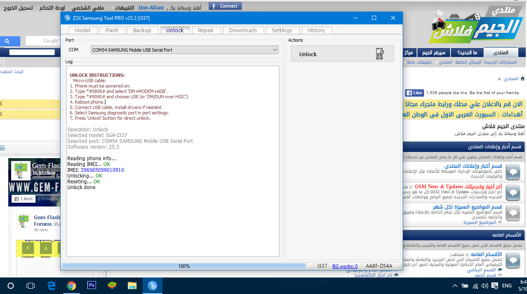Open the سيرفر الجيم nav tab
The width and height of the screenshot is (527, 294).
[434, 53]
